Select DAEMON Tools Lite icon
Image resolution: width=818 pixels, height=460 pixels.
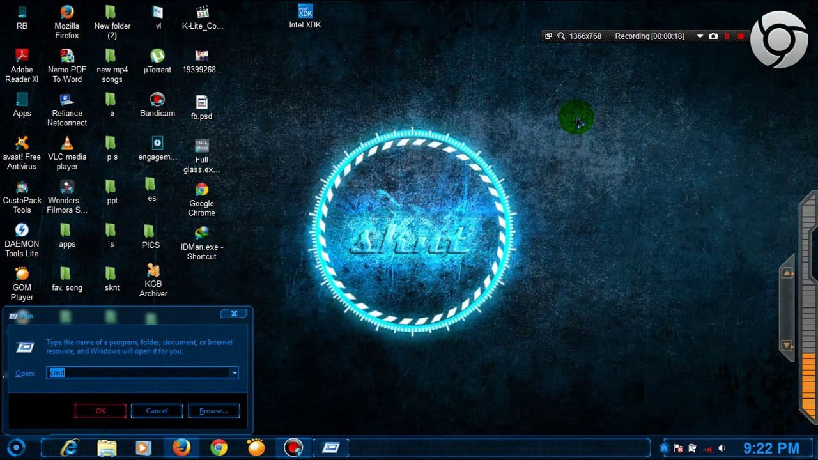click(22, 240)
